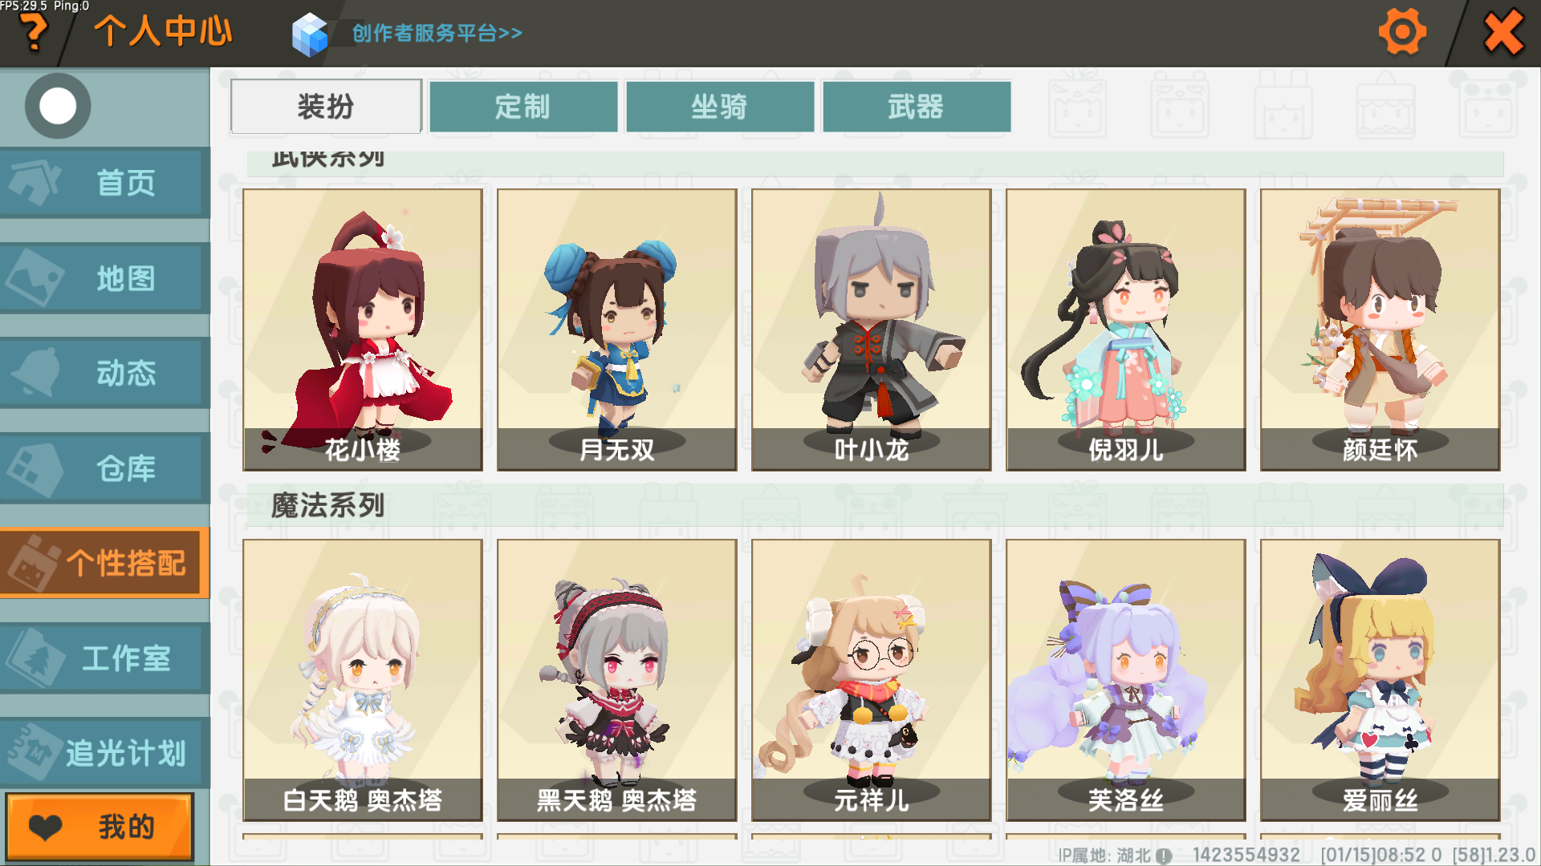Switch to the 武器 tab

917,106
